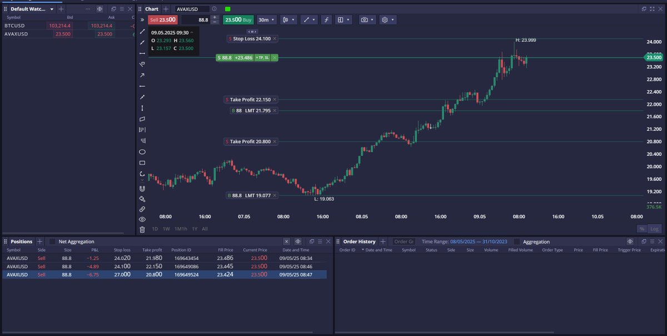Add a new chart tab with plus
The image size is (667, 336).
[167, 9]
